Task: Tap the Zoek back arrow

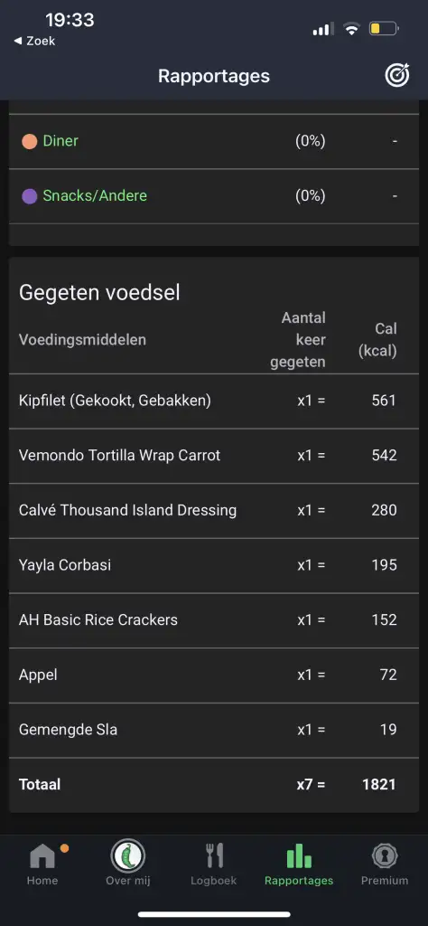Action: point(18,41)
